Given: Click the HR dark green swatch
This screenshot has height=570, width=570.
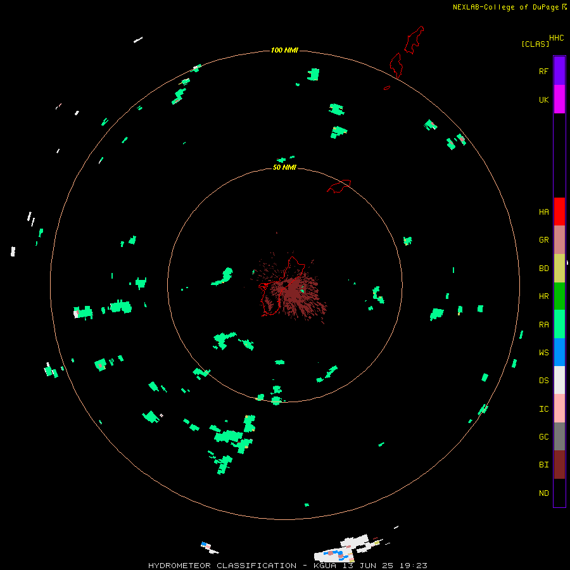Looking at the screenshot, I should coord(559,296).
